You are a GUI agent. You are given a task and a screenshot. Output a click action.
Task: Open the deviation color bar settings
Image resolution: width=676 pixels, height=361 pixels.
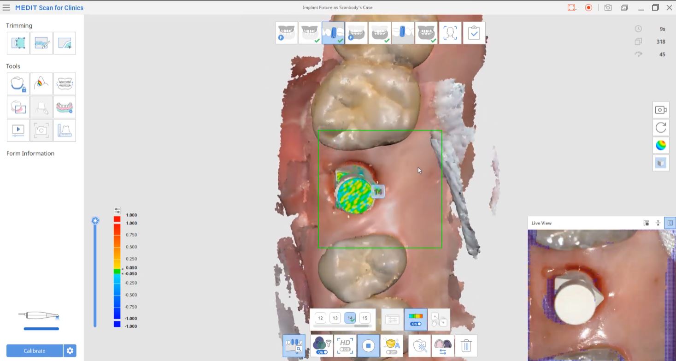coord(117,210)
